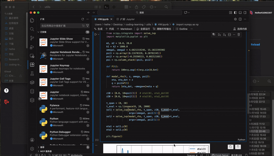Refresh the extensions list
The image size is (274, 156).
82,19
